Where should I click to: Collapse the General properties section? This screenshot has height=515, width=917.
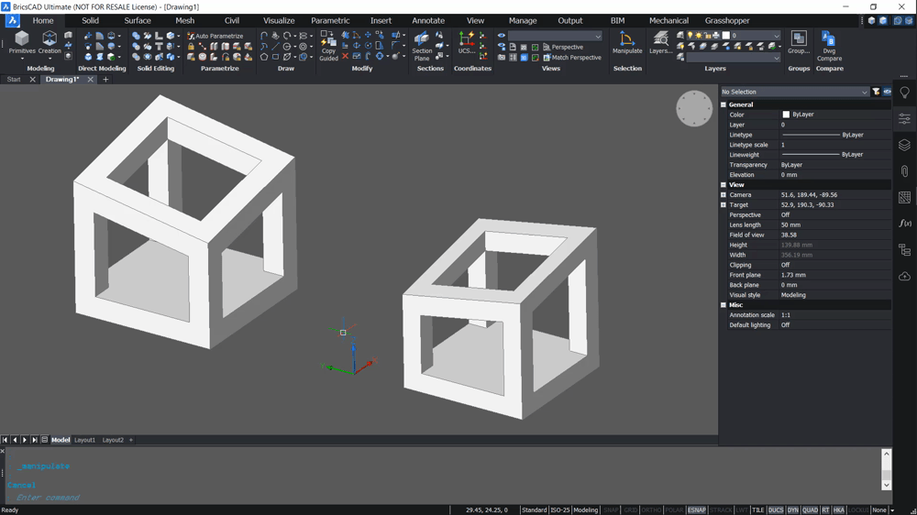coord(724,104)
